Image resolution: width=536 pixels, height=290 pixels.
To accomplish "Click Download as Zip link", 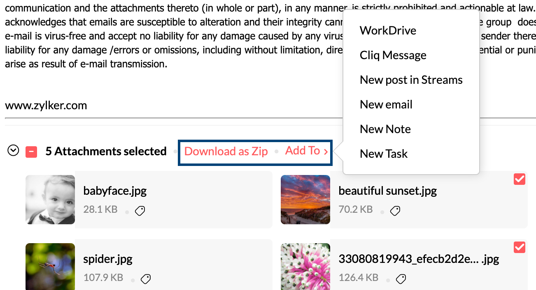I will pyautogui.click(x=226, y=151).
